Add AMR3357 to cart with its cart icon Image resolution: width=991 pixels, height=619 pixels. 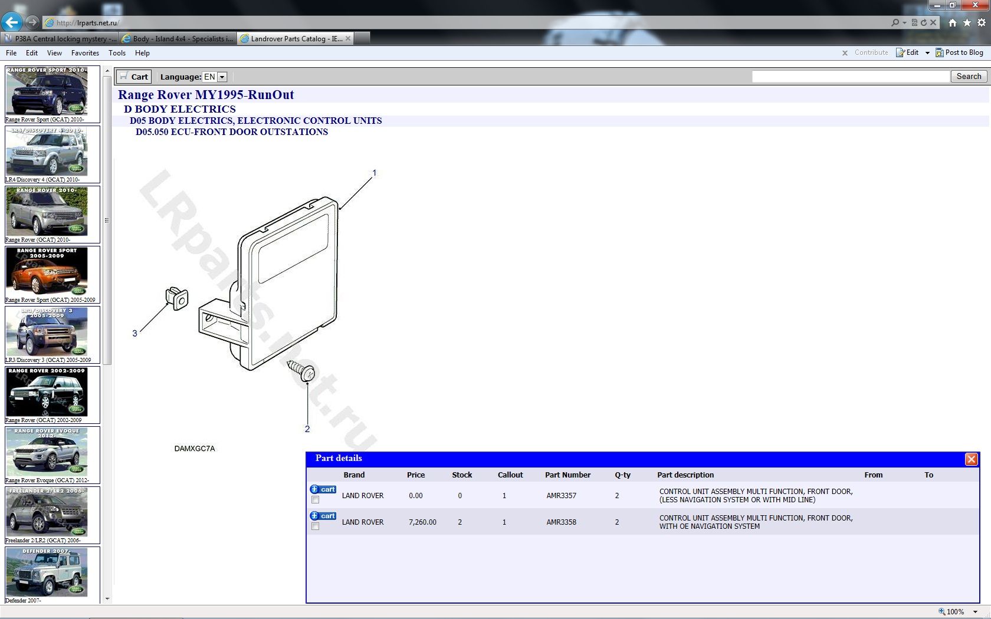tap(323, 489)
